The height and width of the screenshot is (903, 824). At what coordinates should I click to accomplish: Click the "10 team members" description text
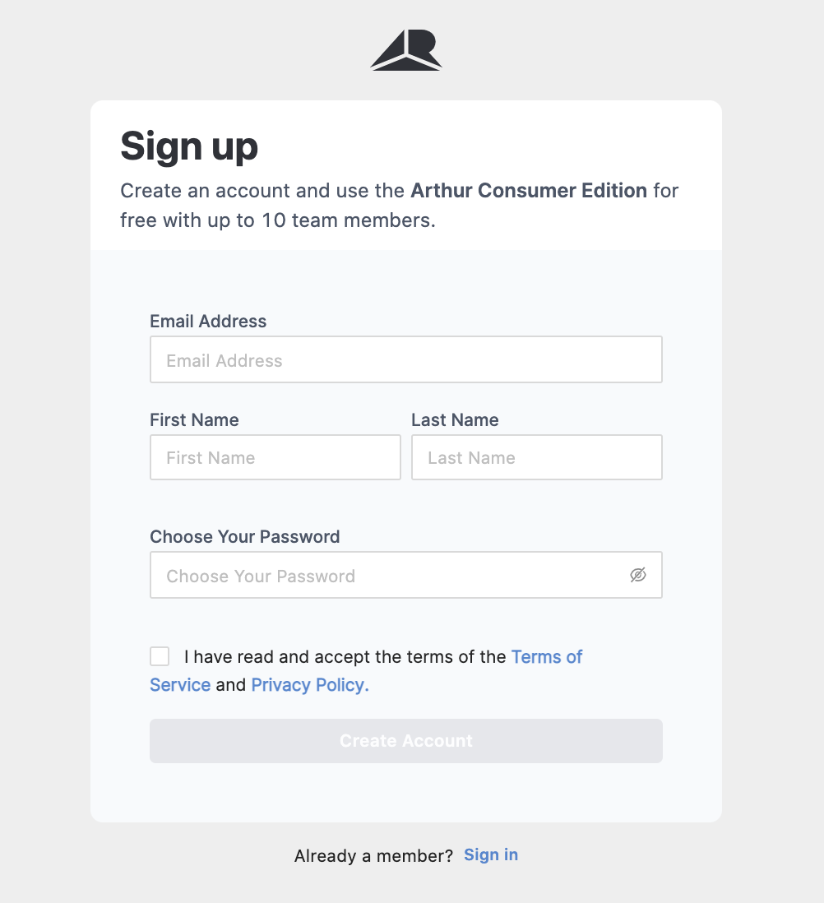[345, 220]
